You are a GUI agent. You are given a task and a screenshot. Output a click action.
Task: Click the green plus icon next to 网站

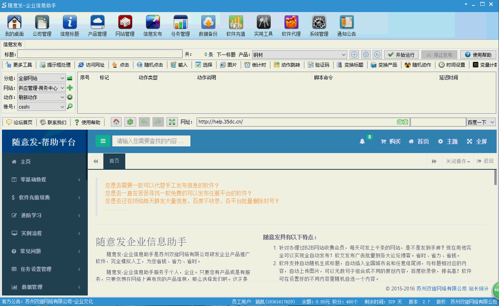[70, 88]
